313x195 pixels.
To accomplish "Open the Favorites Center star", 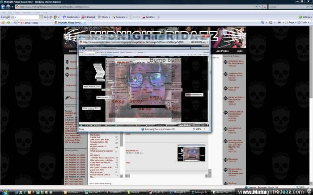I will [3, 23].
